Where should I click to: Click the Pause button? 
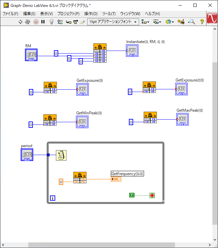click(x=43, y=22)
